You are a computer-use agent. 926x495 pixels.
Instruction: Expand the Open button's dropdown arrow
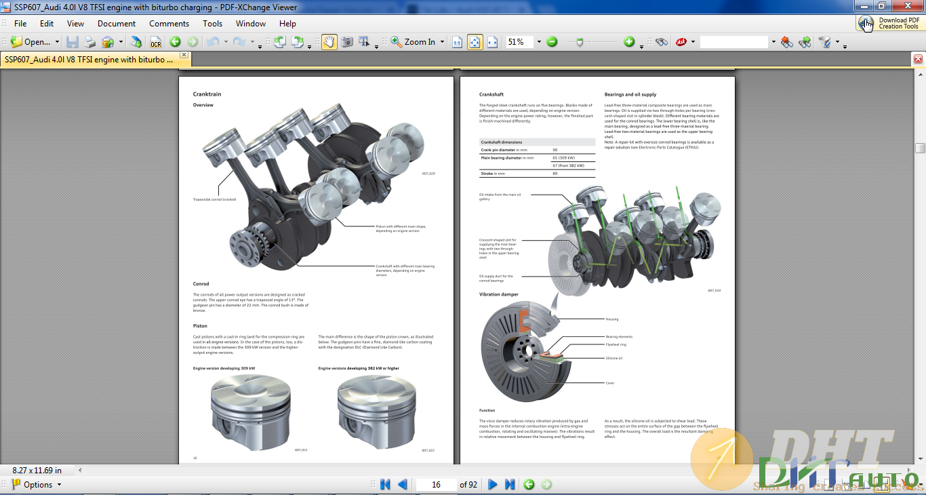coord(57,42)
